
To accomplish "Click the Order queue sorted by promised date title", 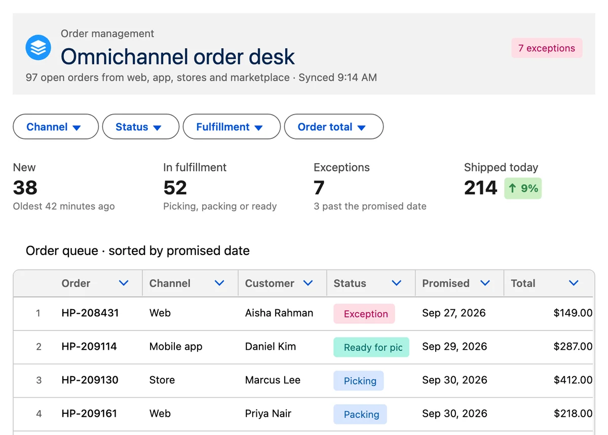I will pyautogui.click(x=138, y=250).
